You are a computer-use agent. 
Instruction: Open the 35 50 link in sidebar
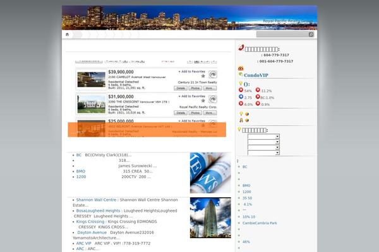pyautogui.click(x=247, y=198)
